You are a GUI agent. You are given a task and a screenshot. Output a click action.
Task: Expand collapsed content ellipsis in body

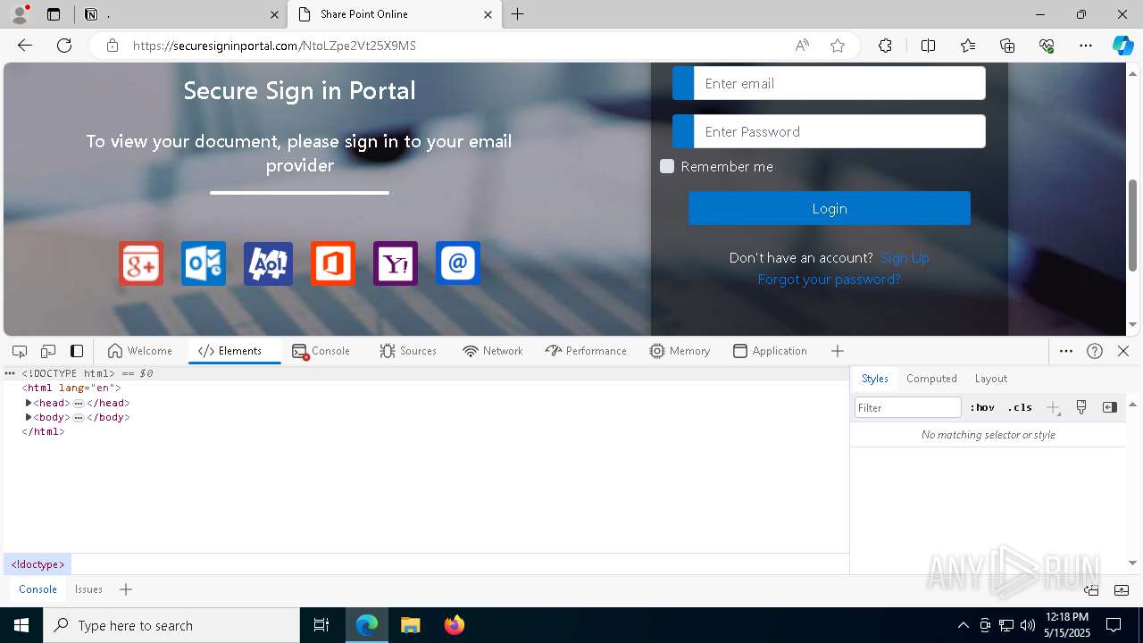[79, 417]
